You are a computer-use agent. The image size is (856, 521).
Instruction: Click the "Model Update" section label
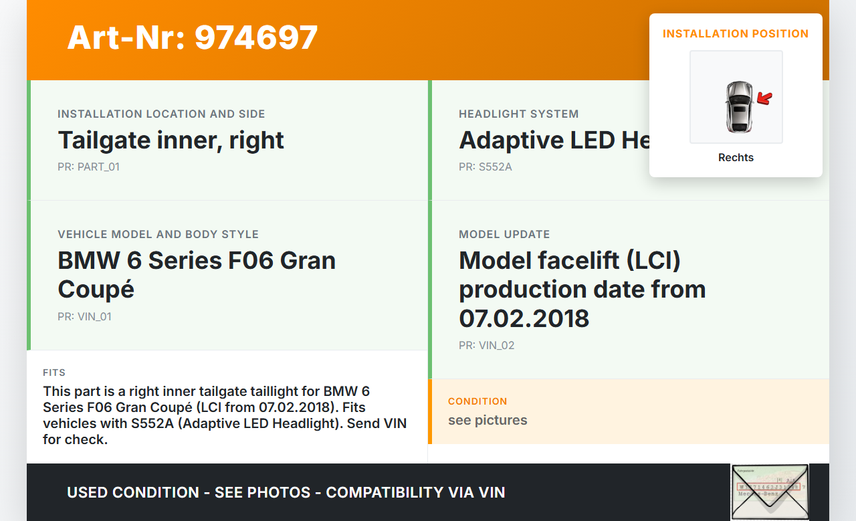(504, 234)
